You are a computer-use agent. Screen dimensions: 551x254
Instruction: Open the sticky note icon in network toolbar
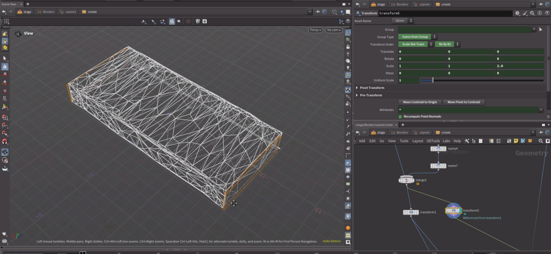(x=516, y=141)
